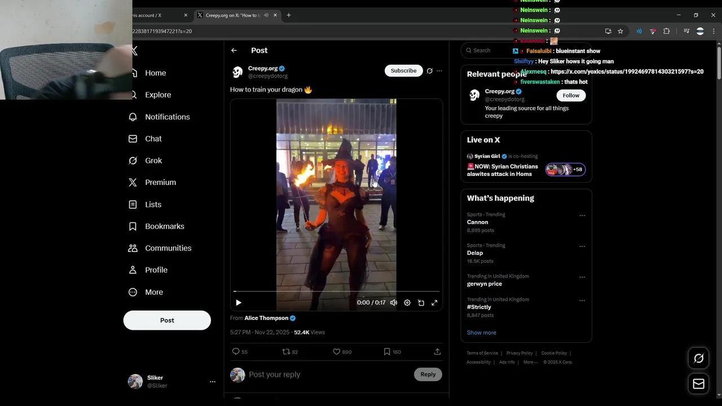Open the Delap trending topic
The image size is (722, 406).
[x=475, y=253]
